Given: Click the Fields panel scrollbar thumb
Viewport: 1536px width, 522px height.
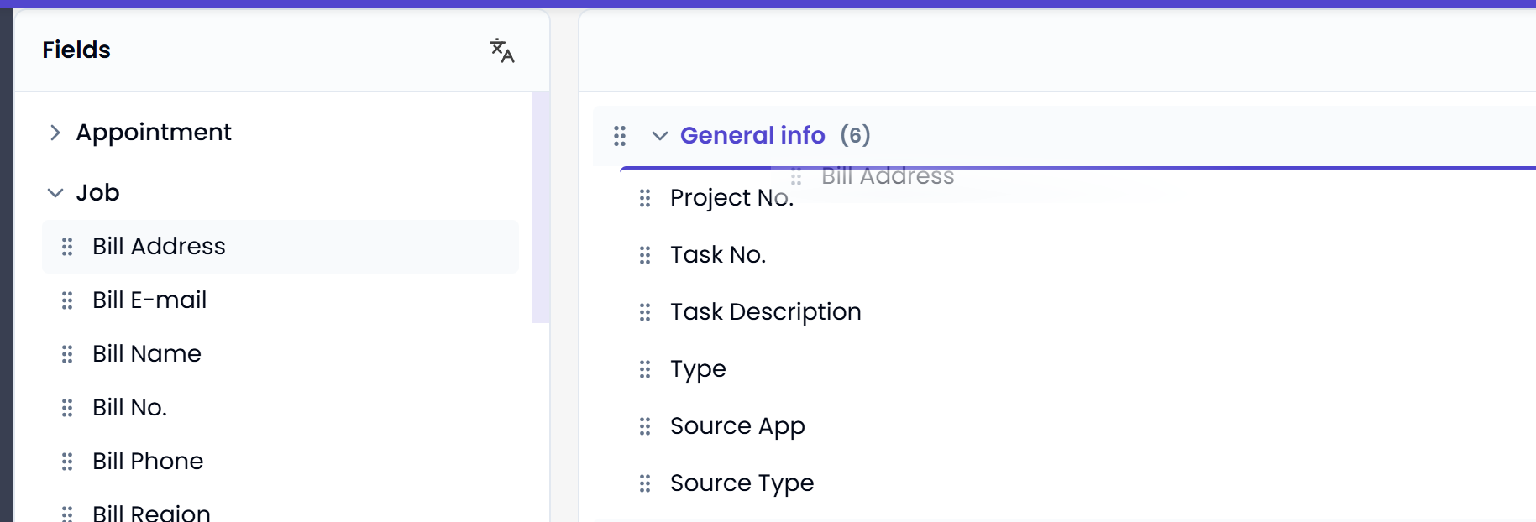Looking at the screenshot, I should click(541, 207).
